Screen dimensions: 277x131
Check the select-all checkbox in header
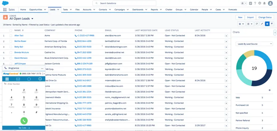click(11, 30)
